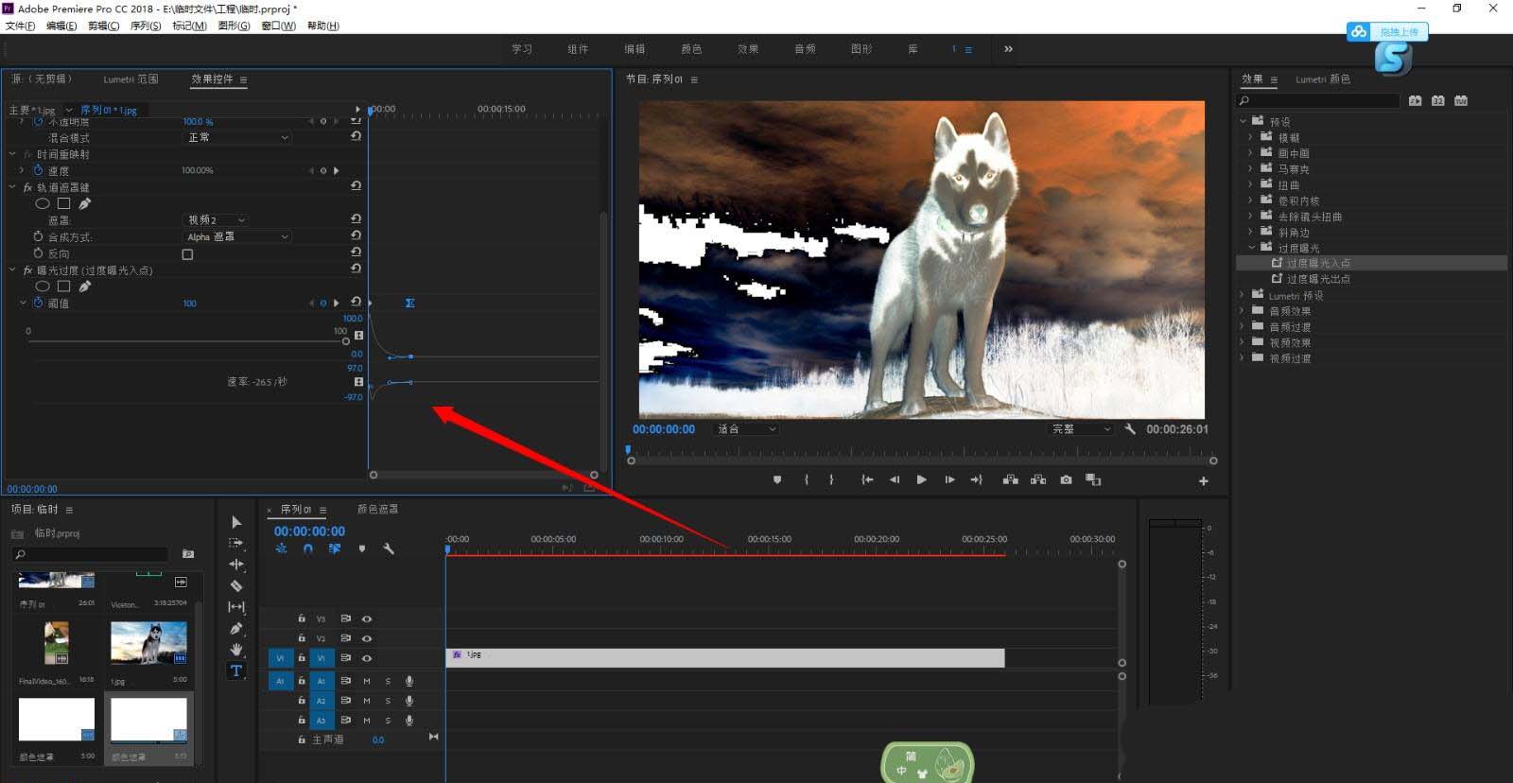
Task: Expand the Lumetri 预设 folder
Action: [1243, 296]
